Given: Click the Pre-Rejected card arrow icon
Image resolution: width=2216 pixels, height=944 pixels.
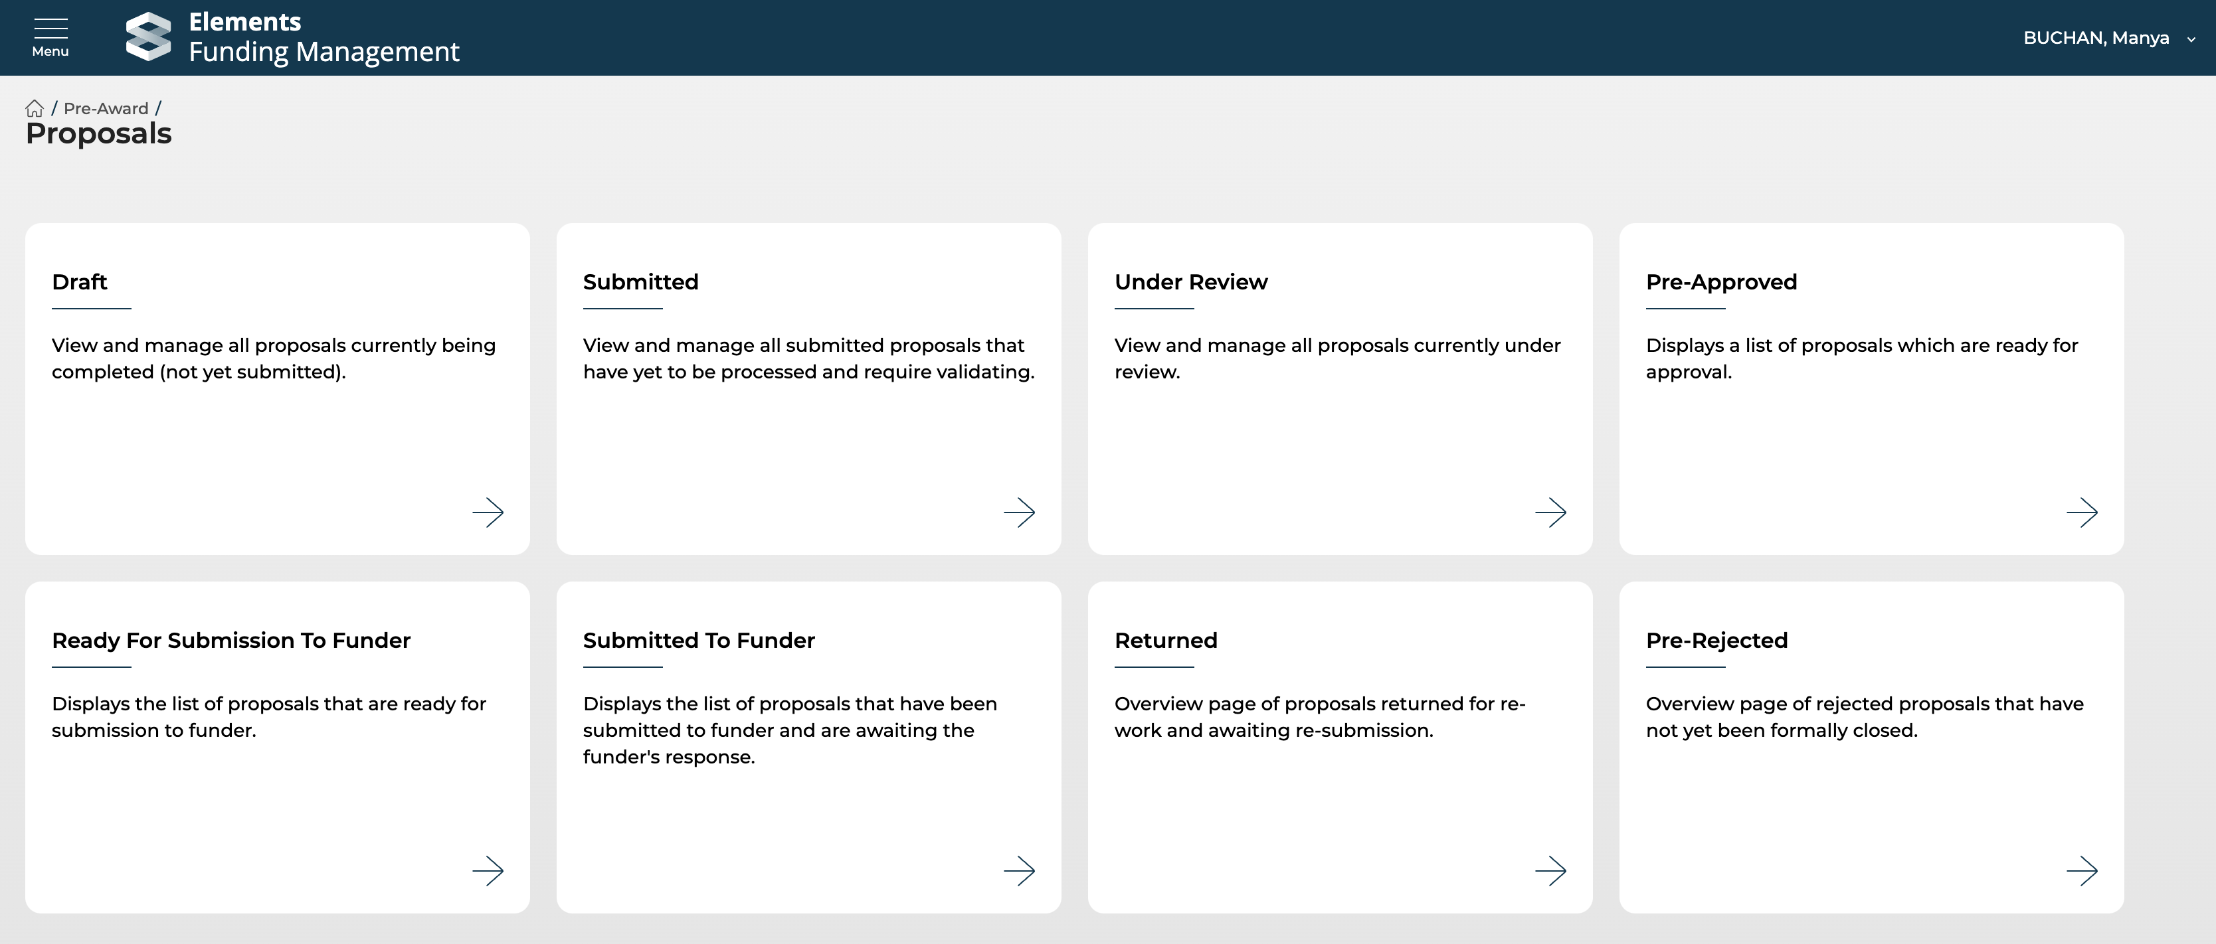Looking at the screenshot, I should tap(2081, 871).
